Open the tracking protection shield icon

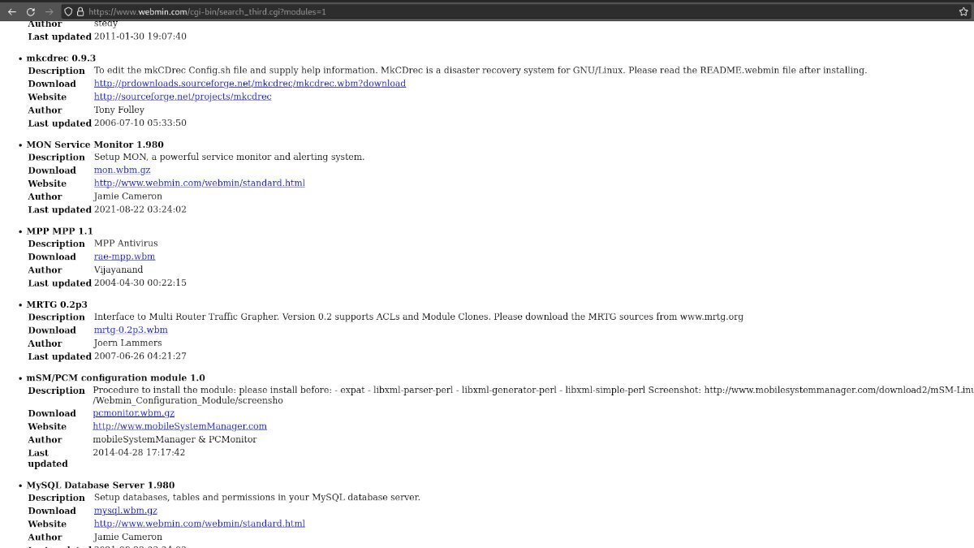click(69, 12)
